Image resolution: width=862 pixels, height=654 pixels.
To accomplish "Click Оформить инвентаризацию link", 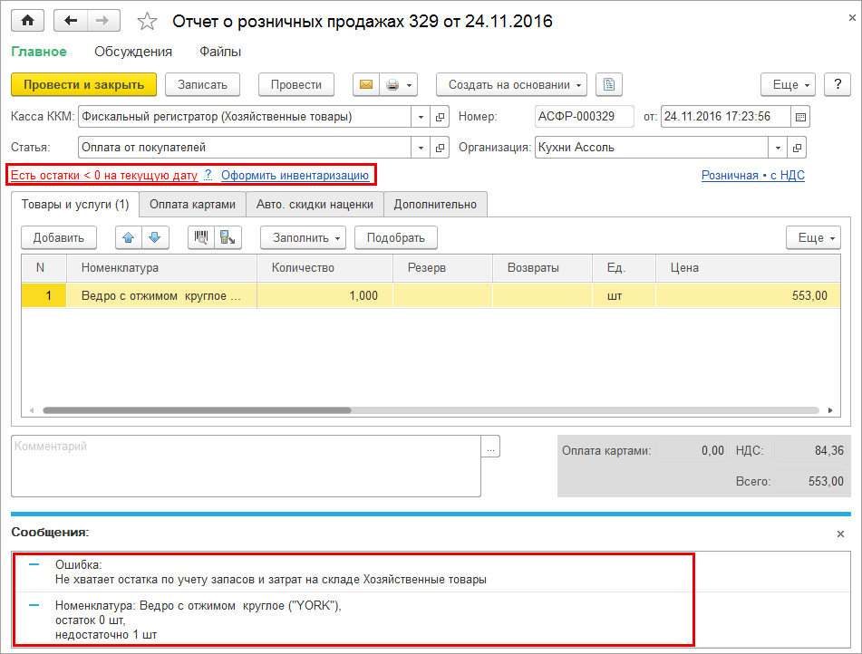I will click(x=295, y=176).
